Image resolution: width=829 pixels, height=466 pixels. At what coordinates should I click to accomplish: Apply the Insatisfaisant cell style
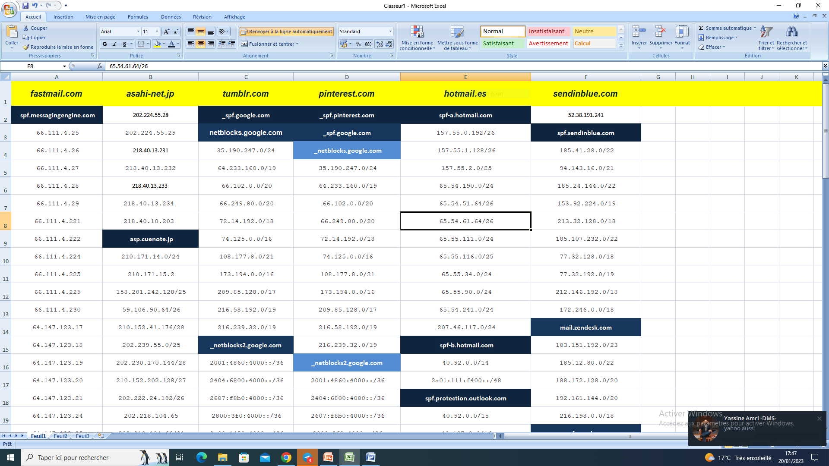point(548,31)
